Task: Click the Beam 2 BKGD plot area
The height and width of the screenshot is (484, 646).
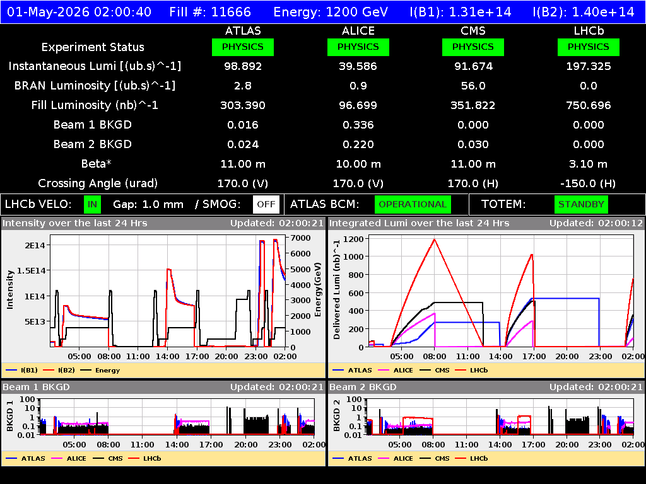Action: coord(500,417)
